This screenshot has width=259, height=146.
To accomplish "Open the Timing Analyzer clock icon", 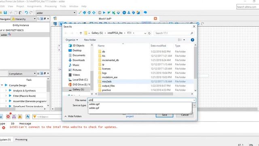I will 124,13.
